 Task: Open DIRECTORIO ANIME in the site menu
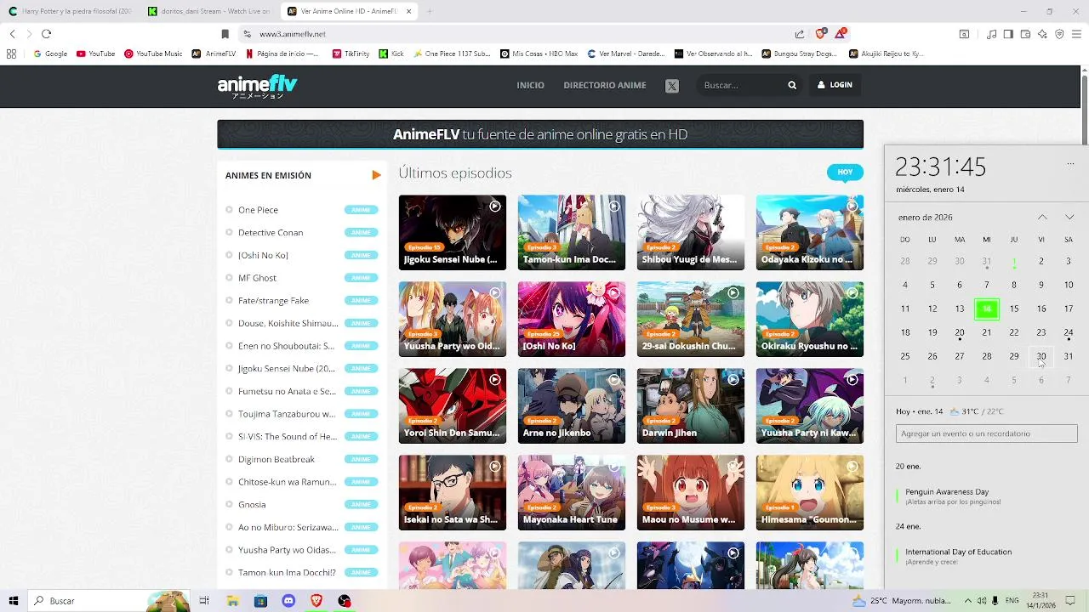coord(605,85)
